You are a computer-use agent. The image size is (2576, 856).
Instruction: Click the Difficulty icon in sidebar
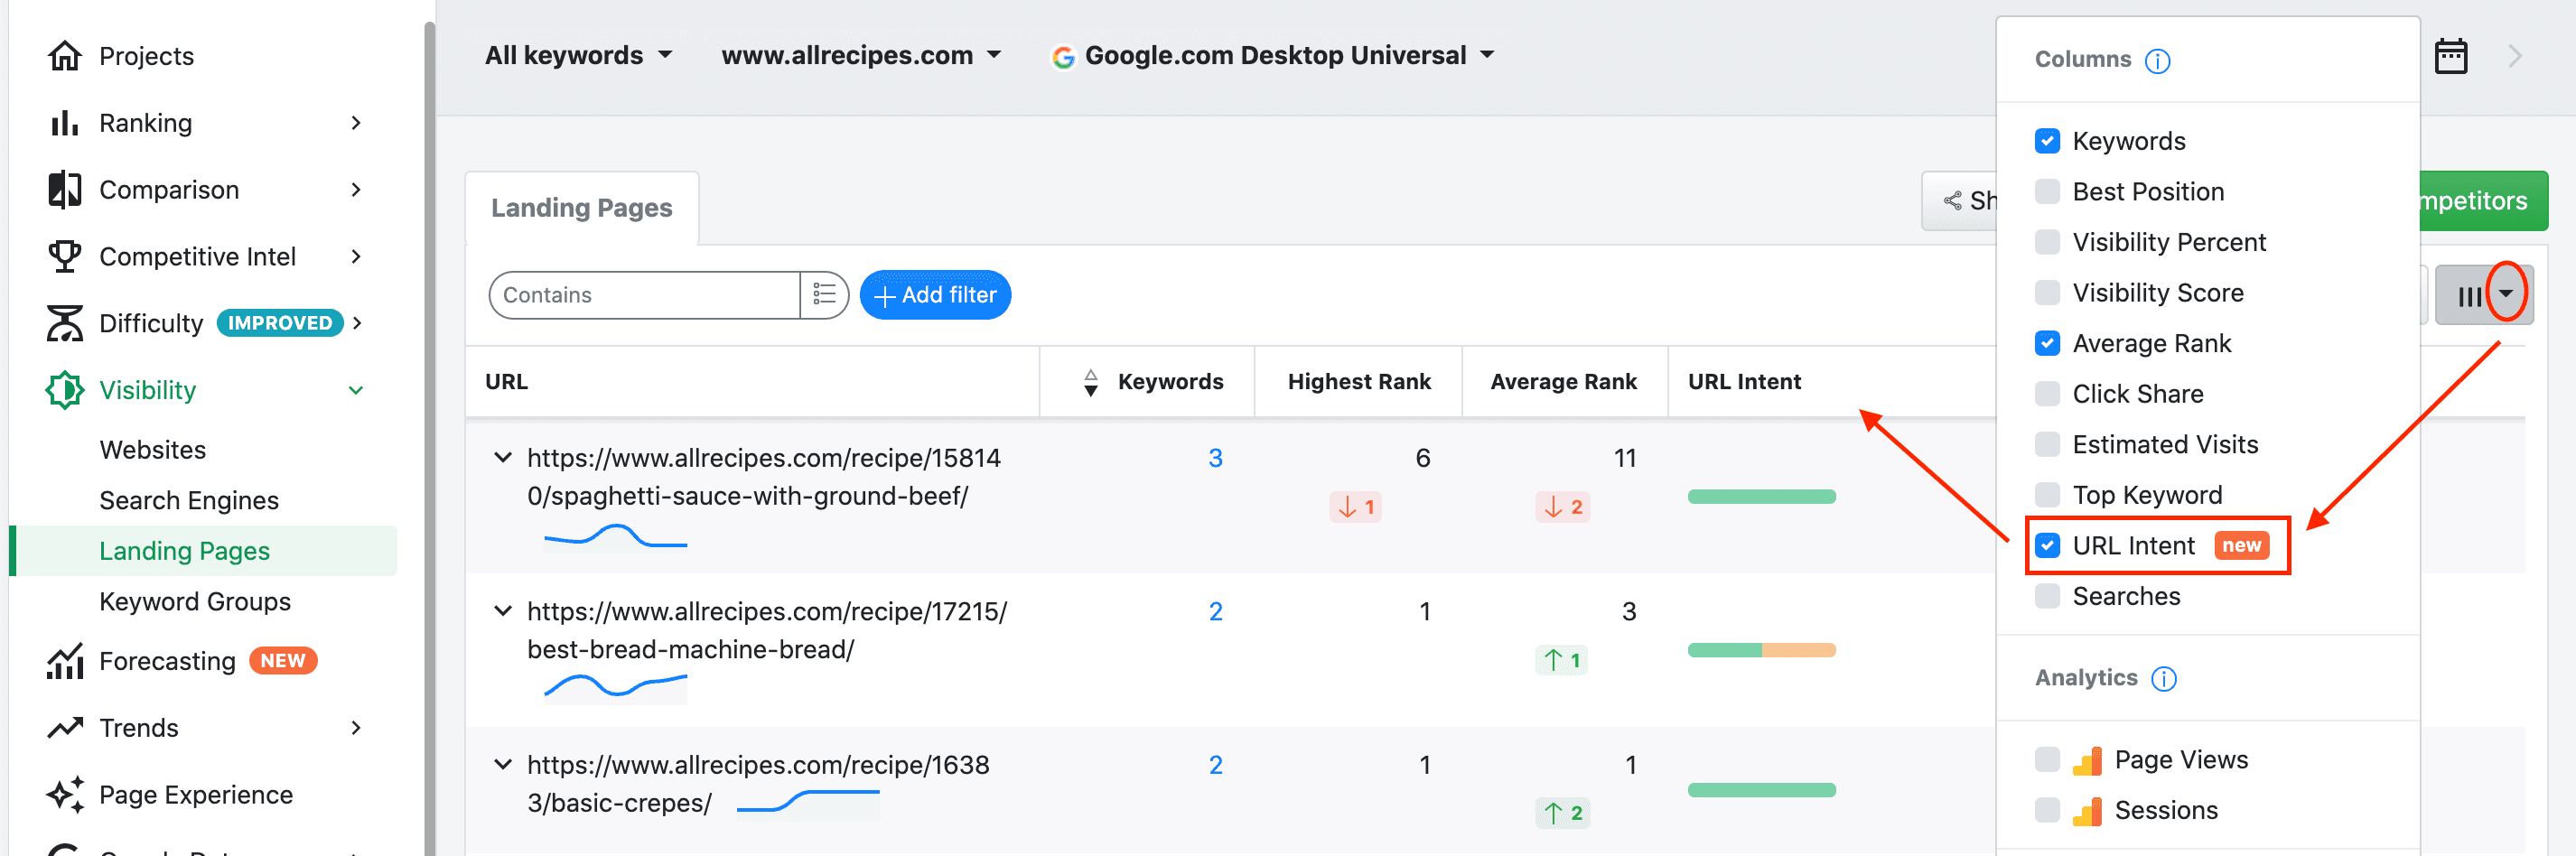[x=65, y=323]
